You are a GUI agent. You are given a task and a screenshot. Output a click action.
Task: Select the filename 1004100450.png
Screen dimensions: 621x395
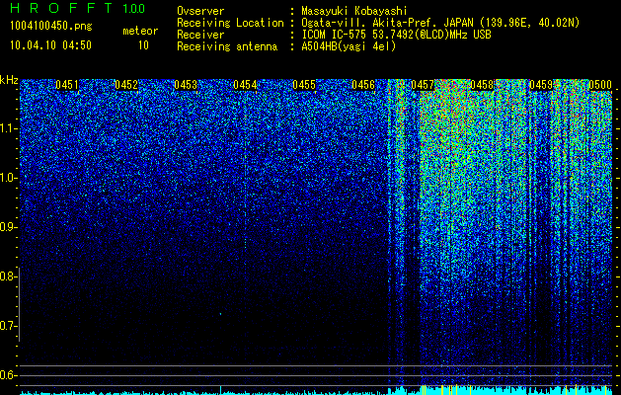51,27
